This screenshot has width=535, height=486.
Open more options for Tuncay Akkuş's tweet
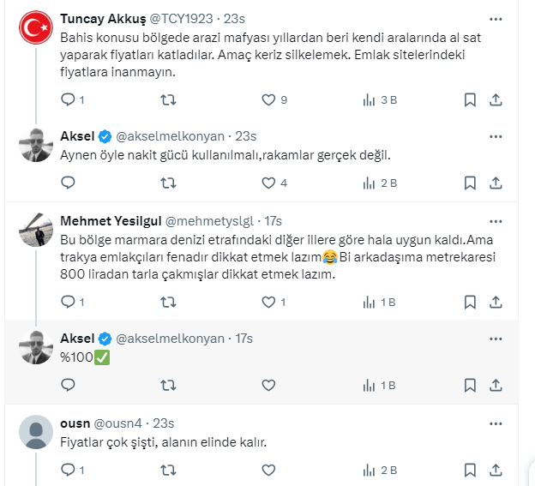[496, 19]
